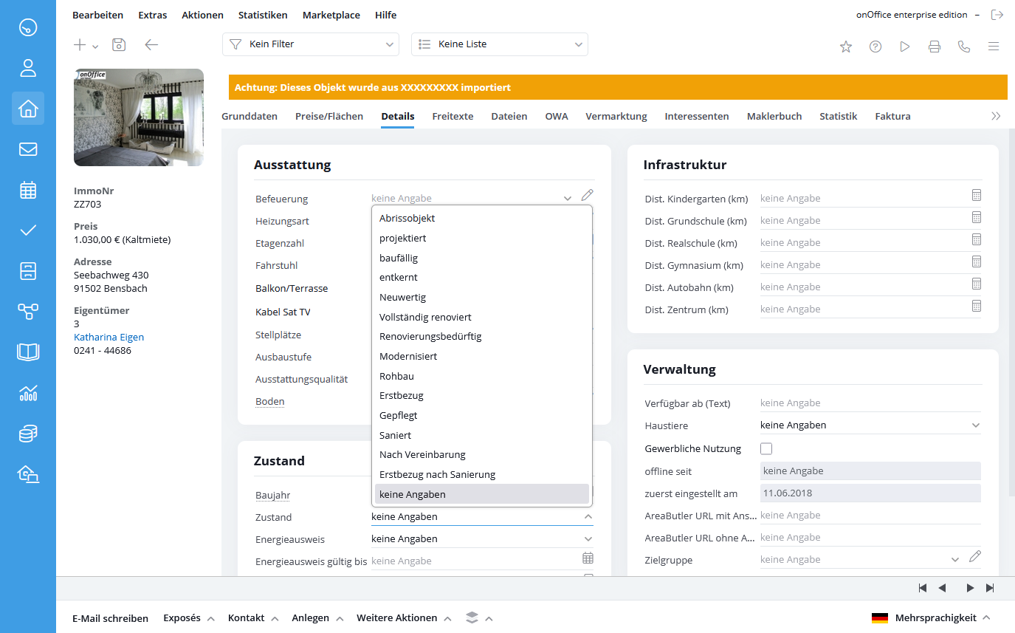
Task: Open the Bearbeiten menu
Action: [97, 15]
